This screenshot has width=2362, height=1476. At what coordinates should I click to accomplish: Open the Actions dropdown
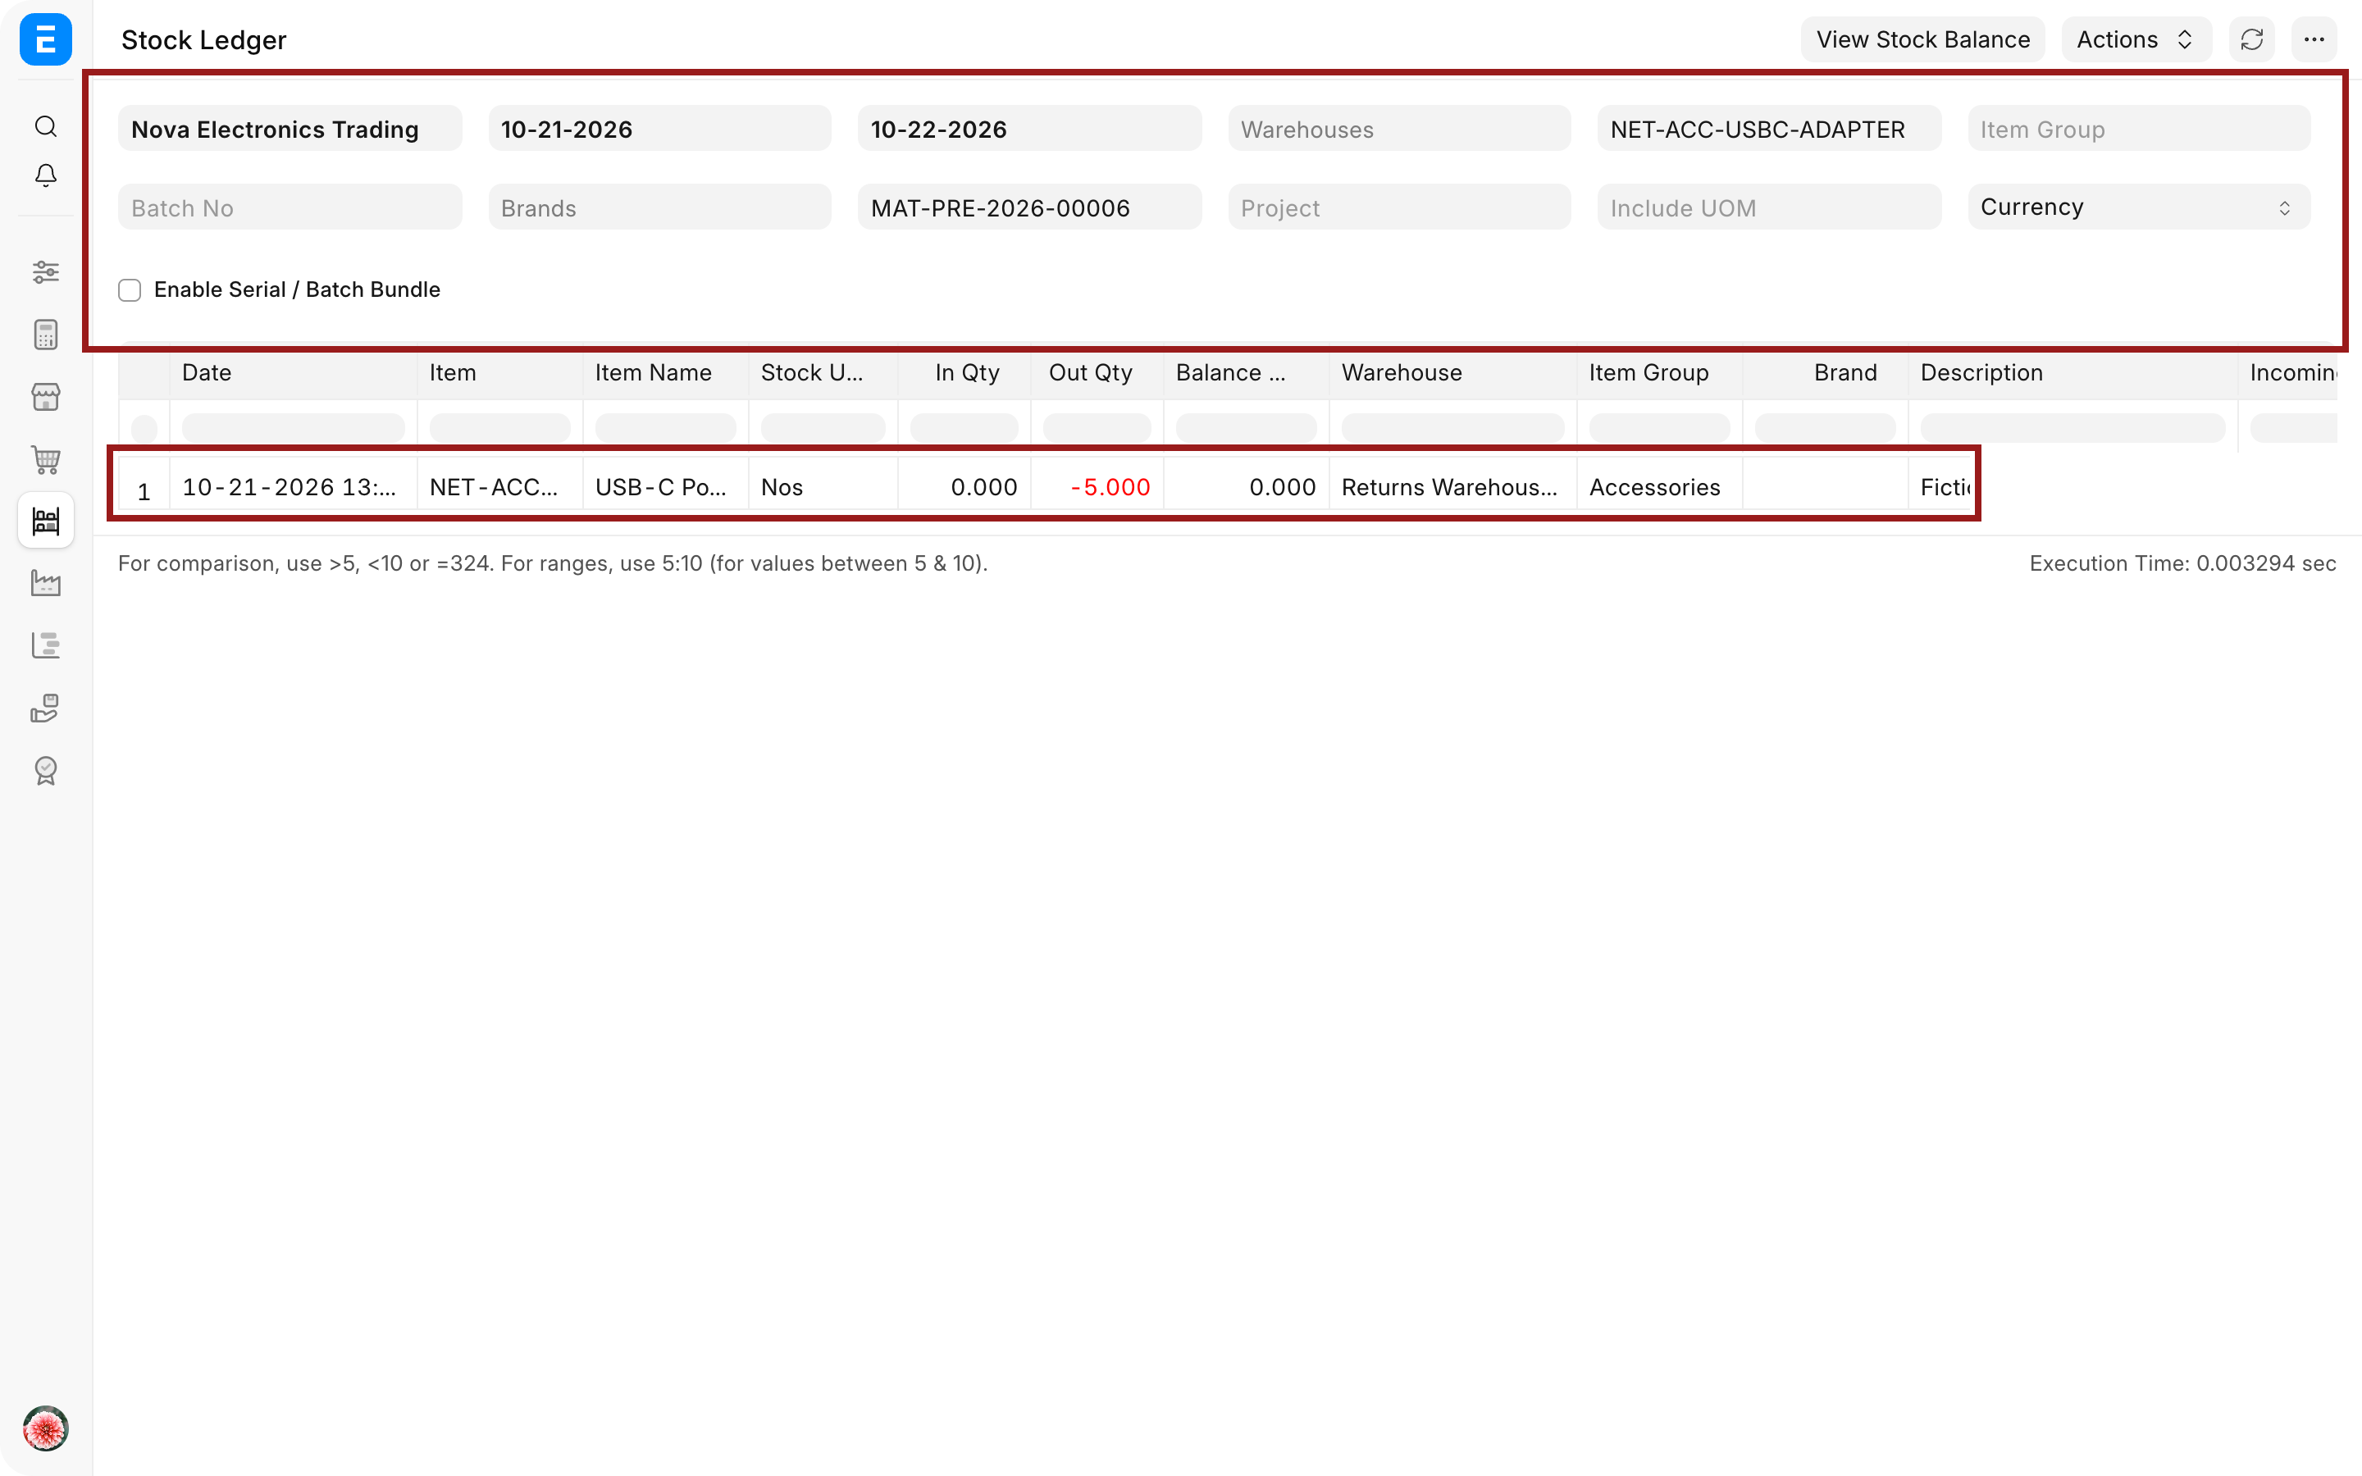tap(2136, 40)
